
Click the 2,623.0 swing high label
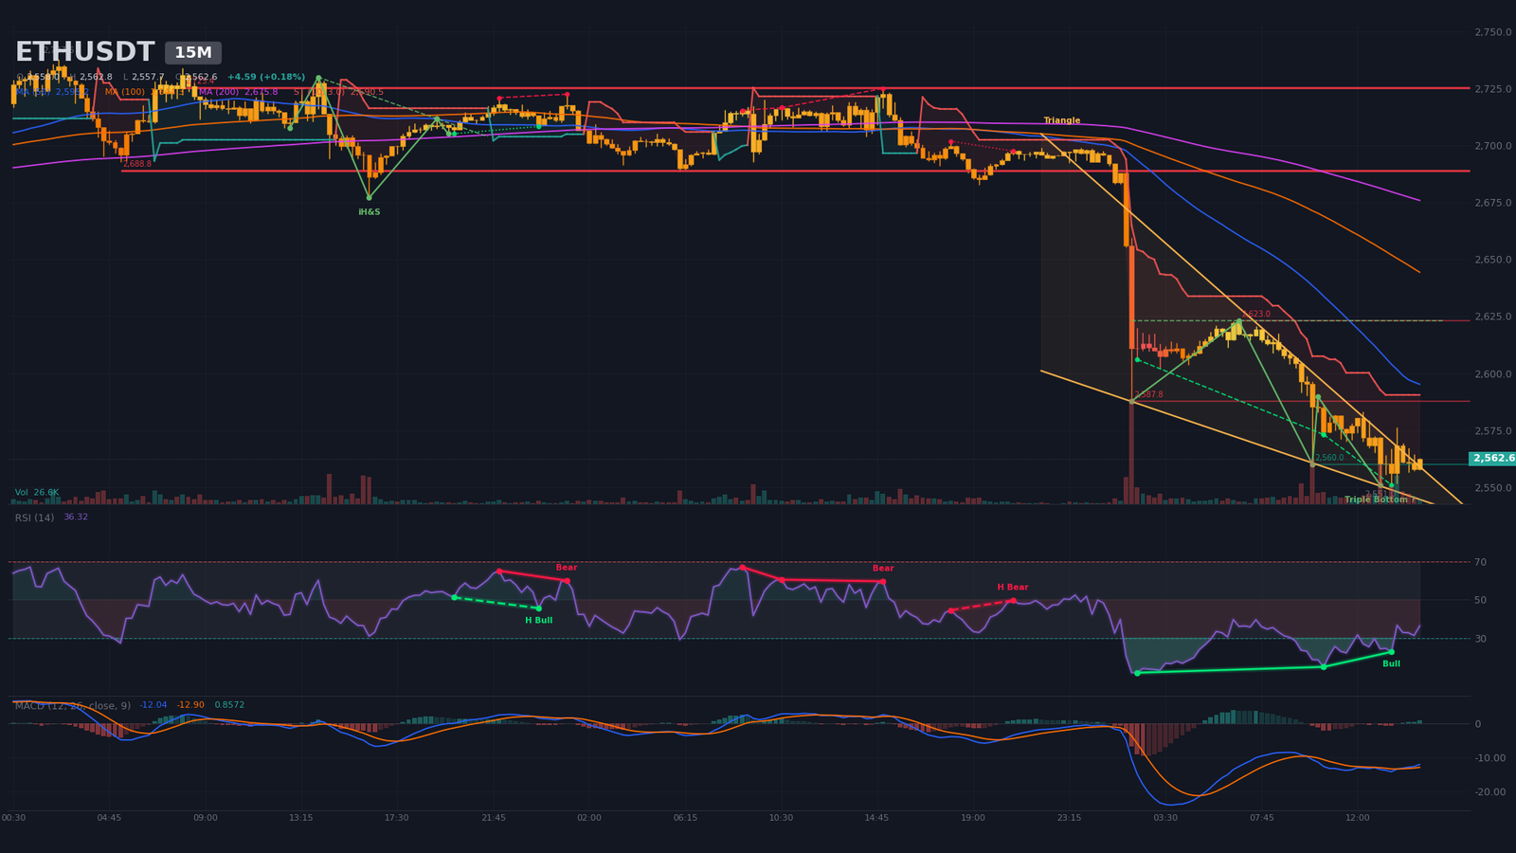click(1256, 314)
